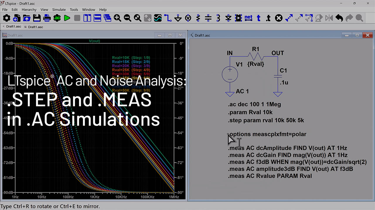
Task: Save the schematic with the floppy disk icon
Action: click(37, 18)
